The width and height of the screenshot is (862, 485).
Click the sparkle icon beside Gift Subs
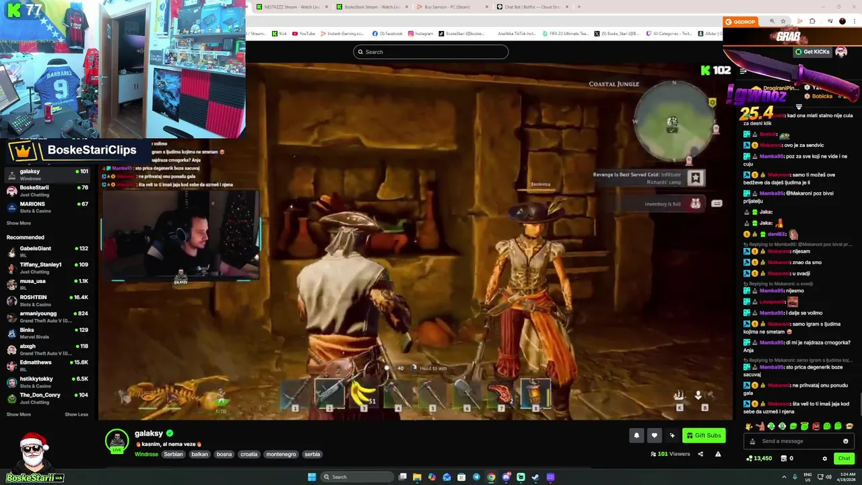point(672,435)
